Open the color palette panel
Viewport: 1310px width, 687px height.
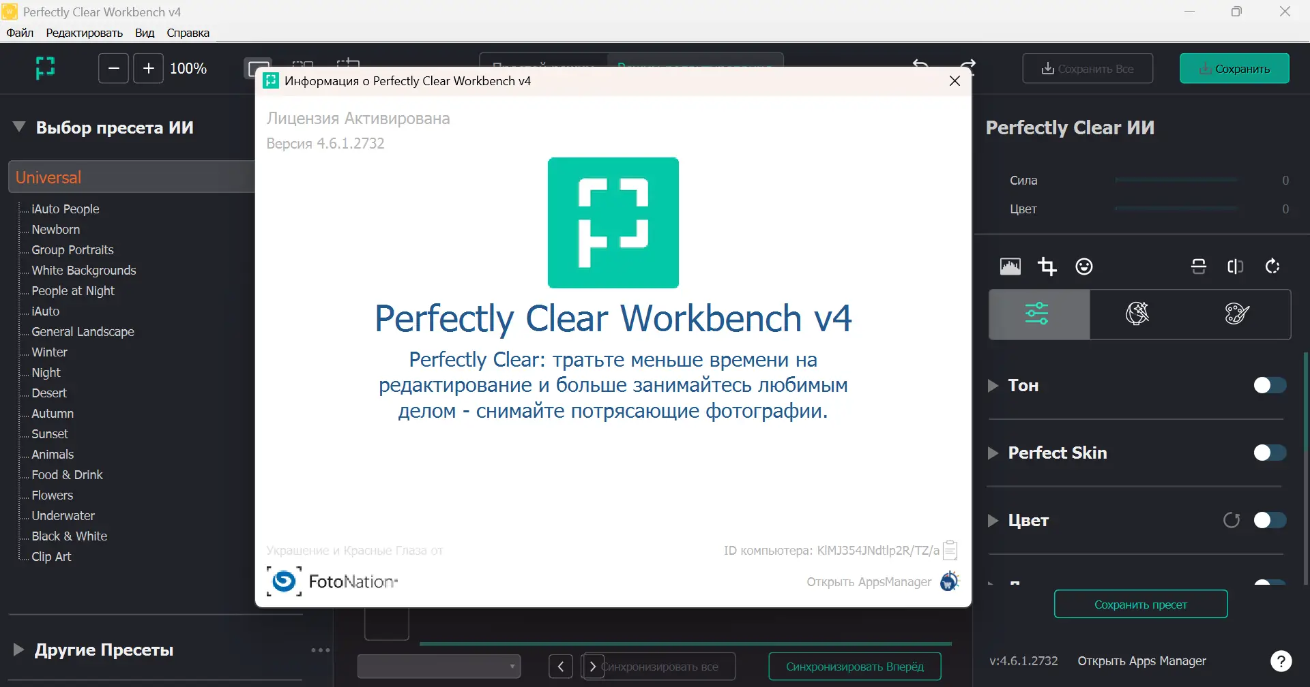click(1236, 314)
